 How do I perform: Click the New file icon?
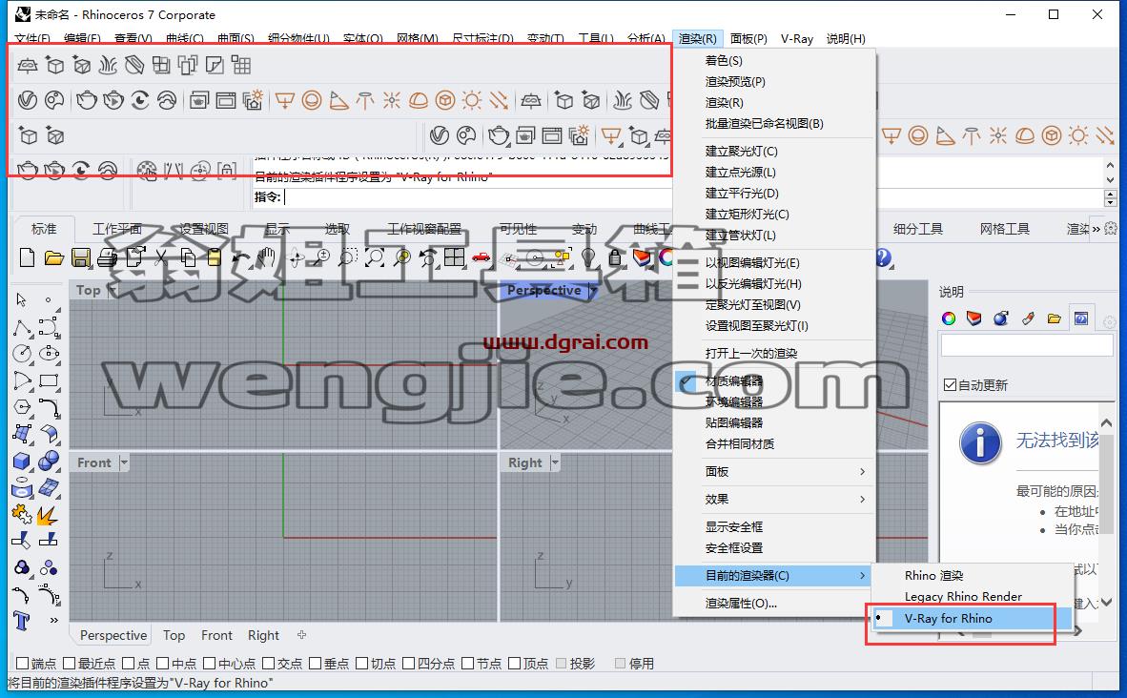pos(27,257)
